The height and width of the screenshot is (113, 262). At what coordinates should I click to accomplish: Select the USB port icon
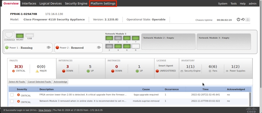coord(30,35)
